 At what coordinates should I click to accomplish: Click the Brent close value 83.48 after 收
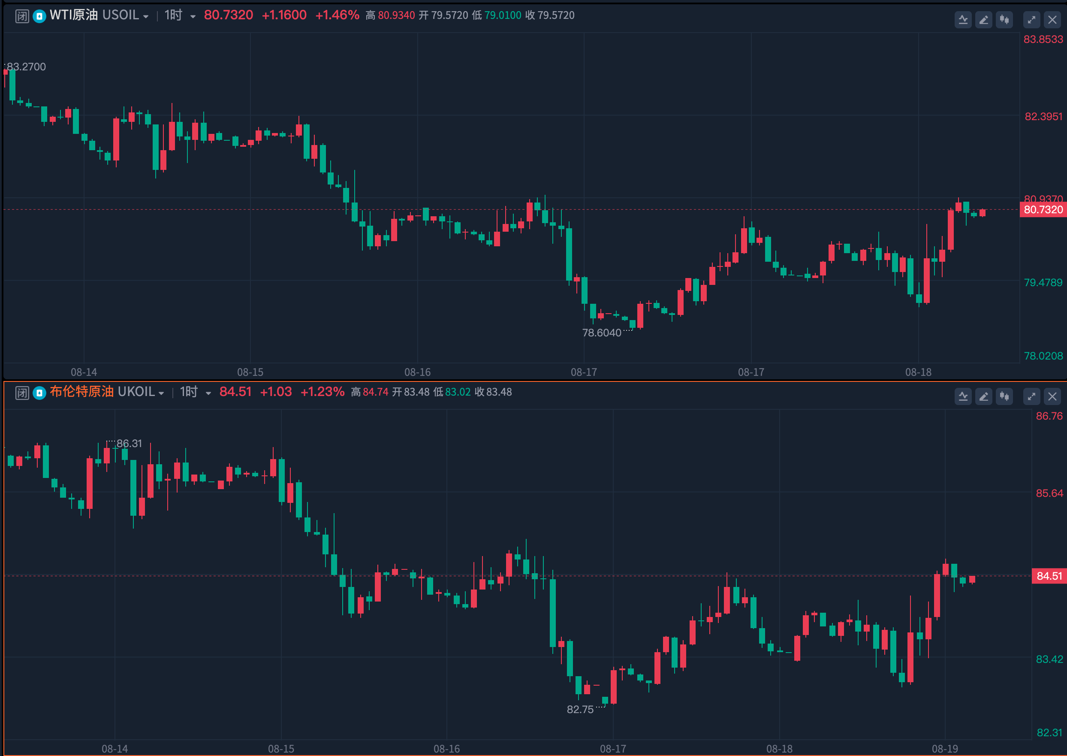click(499, 392)
